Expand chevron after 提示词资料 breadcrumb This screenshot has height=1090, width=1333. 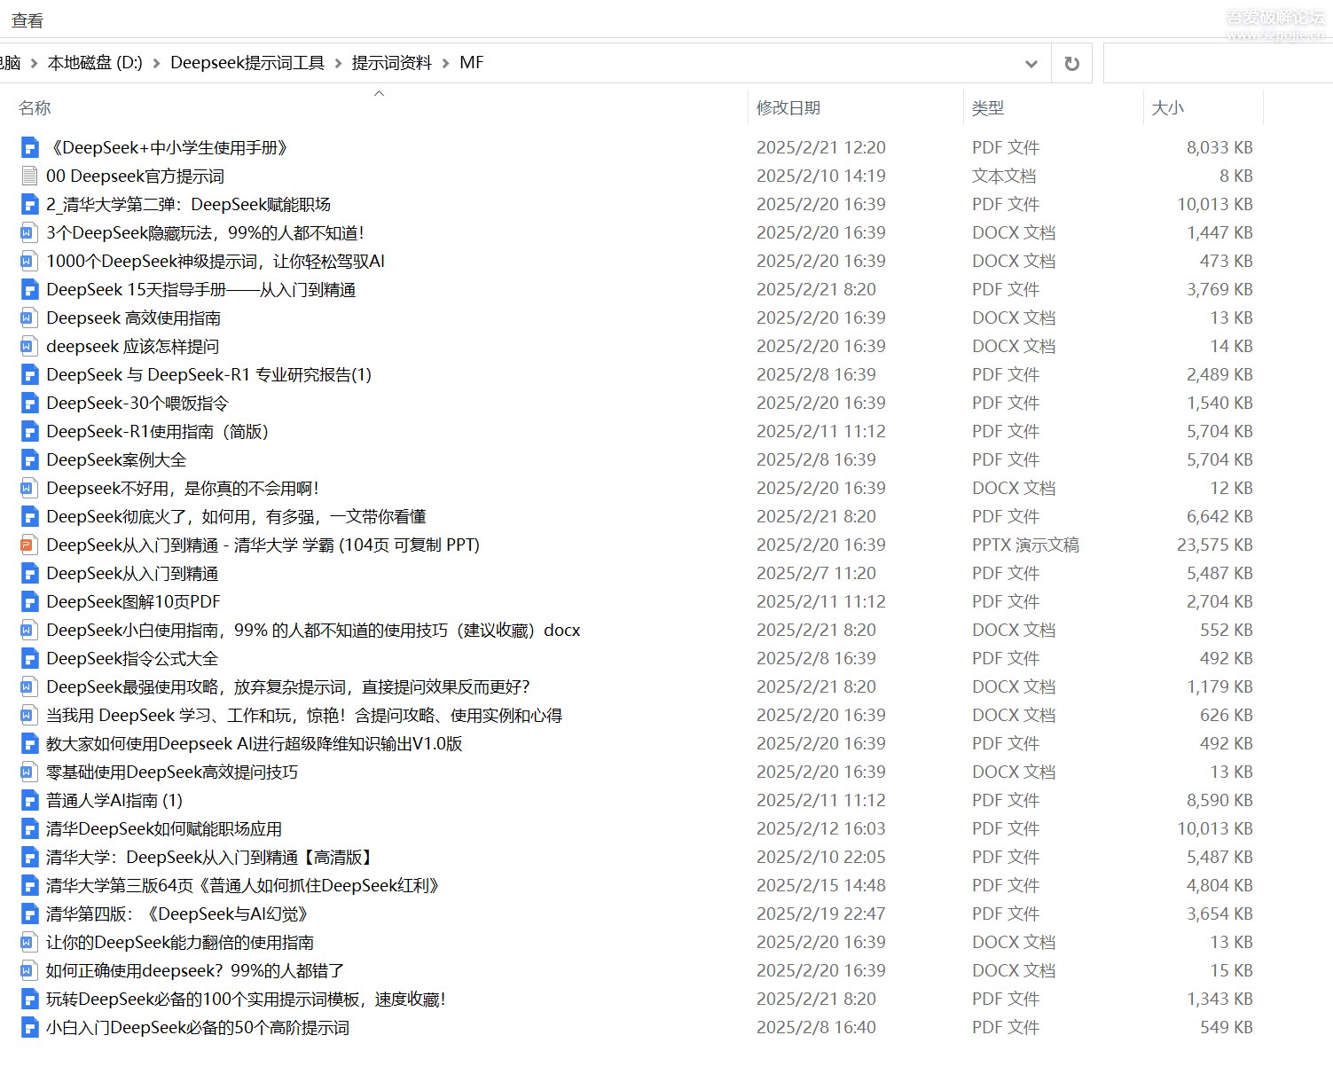pyautogui.click(x=445, y=63)
